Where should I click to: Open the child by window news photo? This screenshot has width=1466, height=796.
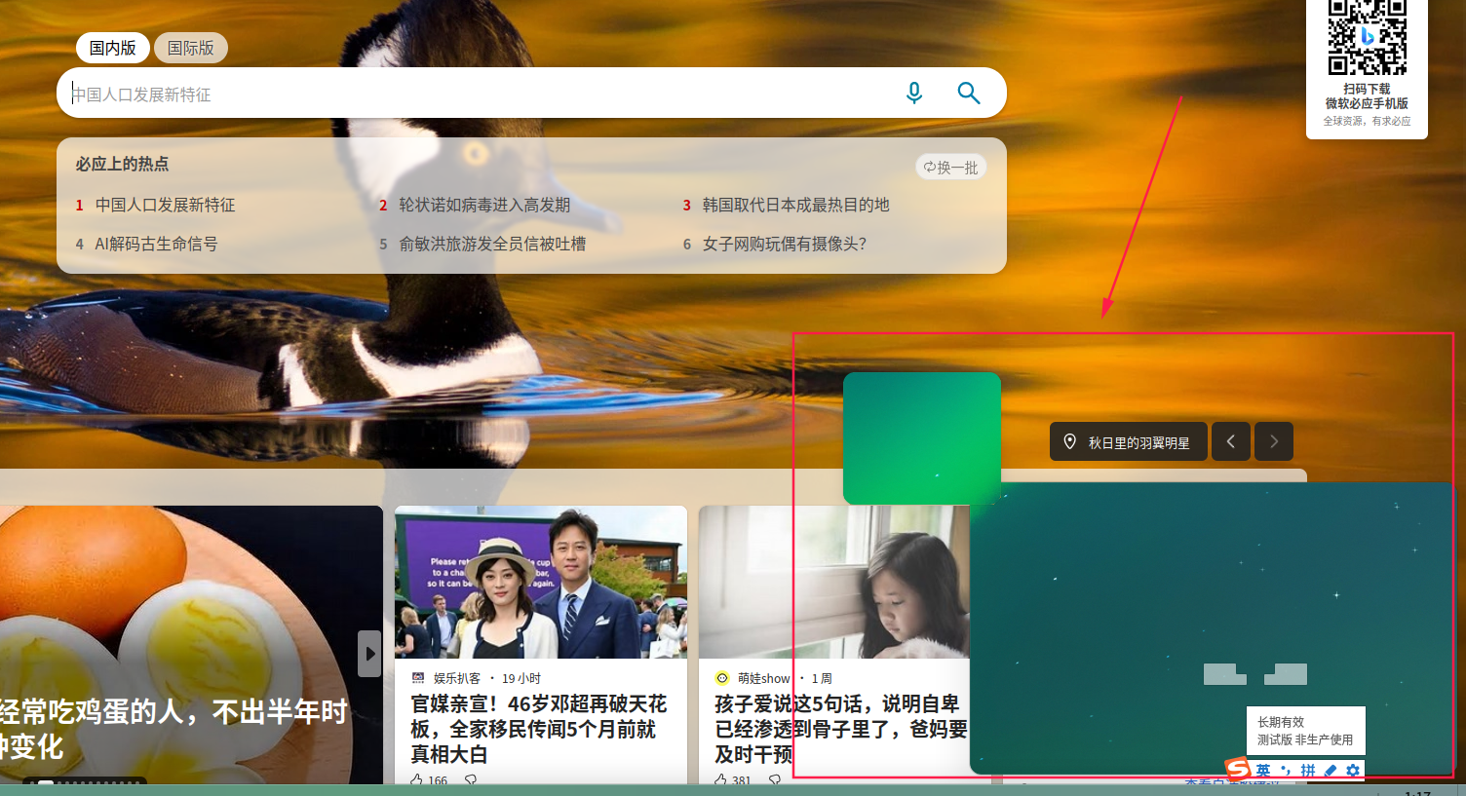click(x=834, y=582)
